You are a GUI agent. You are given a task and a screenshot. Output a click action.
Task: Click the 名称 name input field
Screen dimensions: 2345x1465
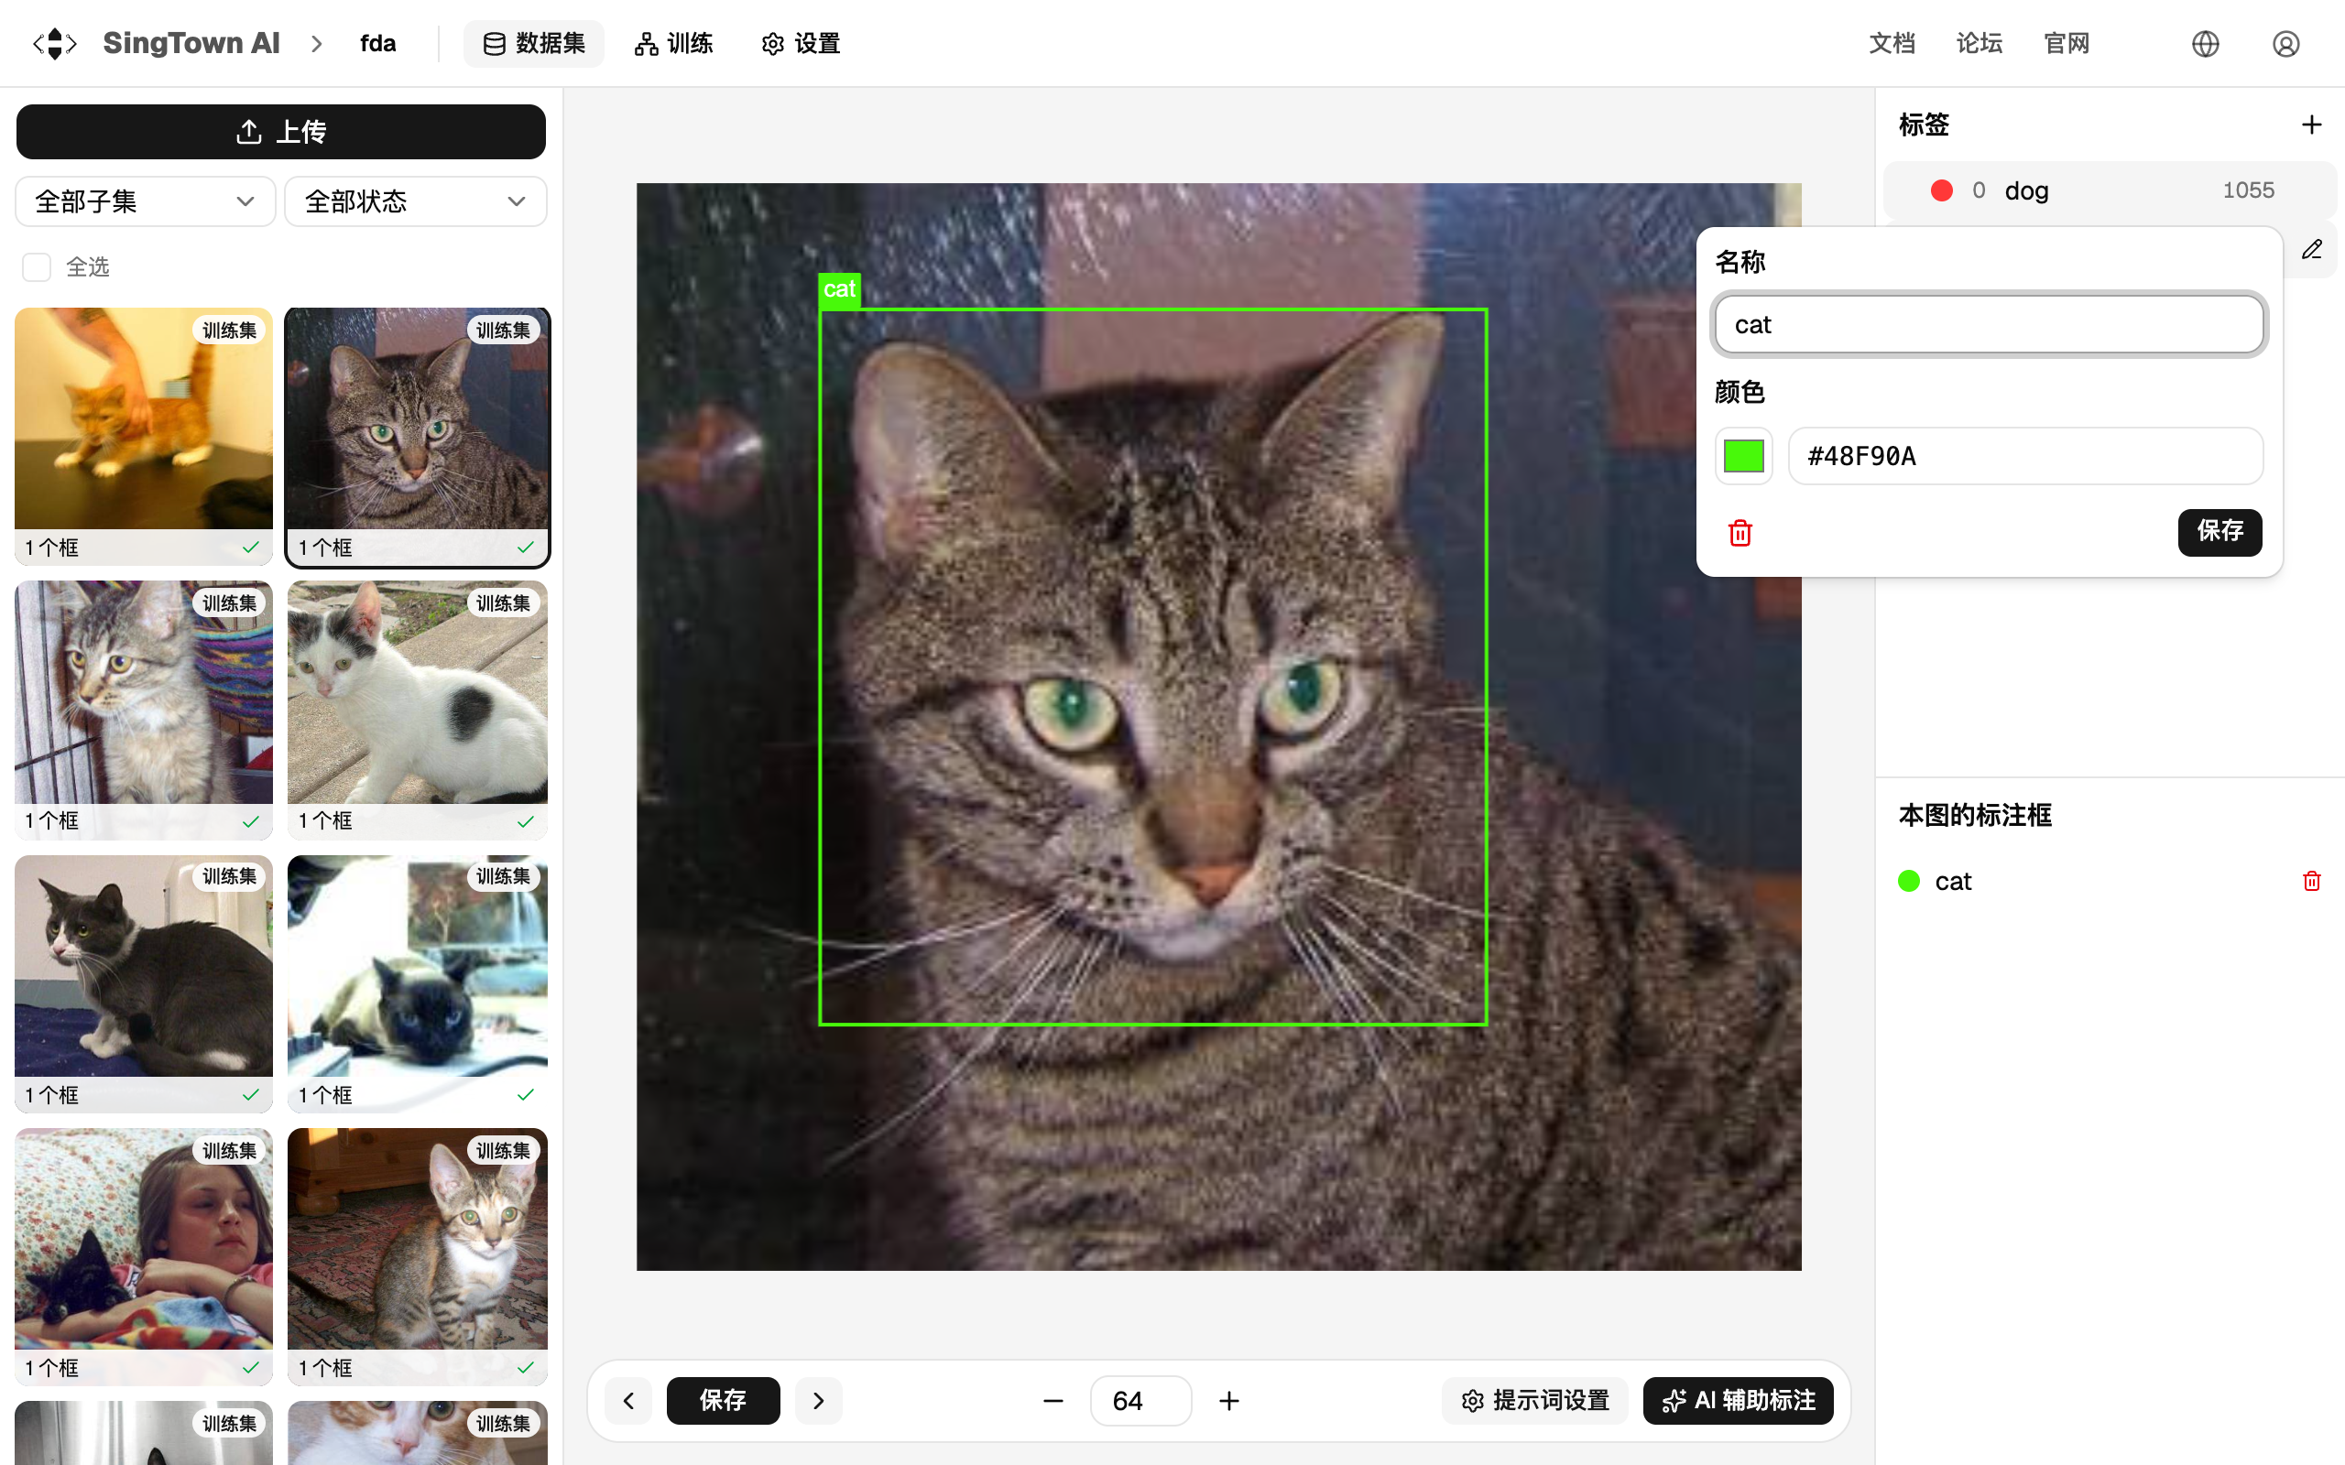point(1990,324)
